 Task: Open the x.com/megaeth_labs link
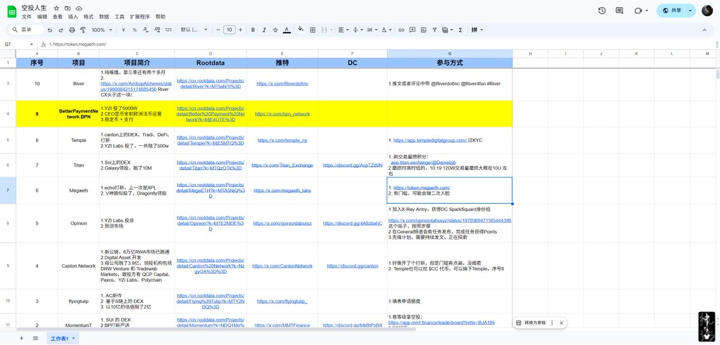(282, 190)
